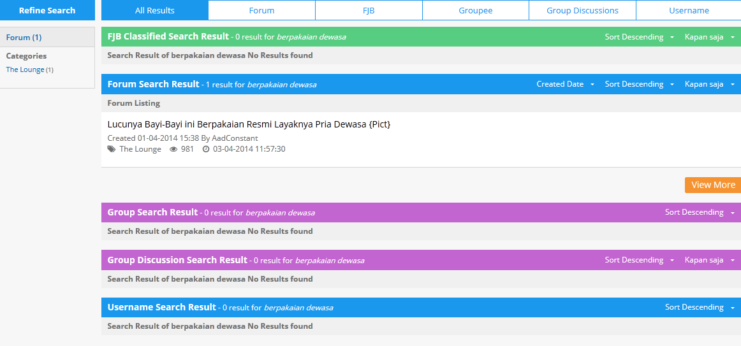Click the Forum Listing label
This screenshot has height=346, width=741.
click(x=134, y=103)
